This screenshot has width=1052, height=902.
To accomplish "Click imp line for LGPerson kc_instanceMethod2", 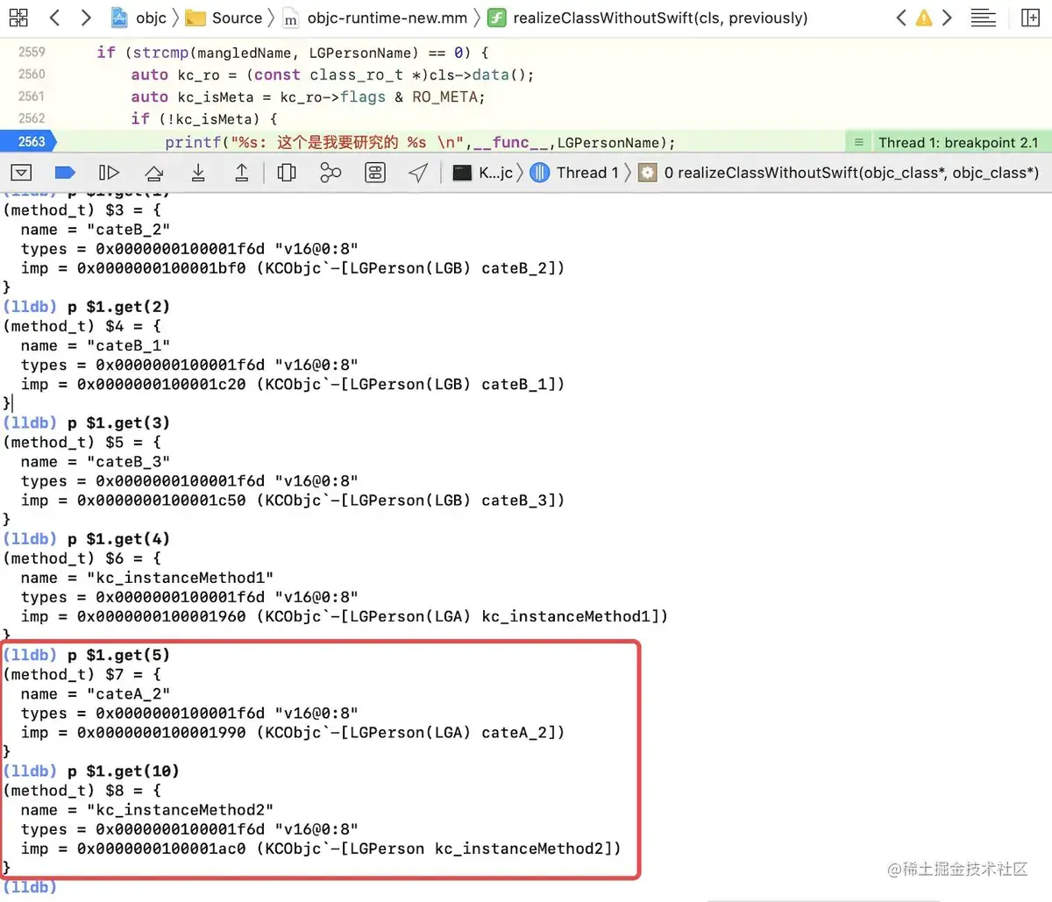I will (x=321, y=849).
